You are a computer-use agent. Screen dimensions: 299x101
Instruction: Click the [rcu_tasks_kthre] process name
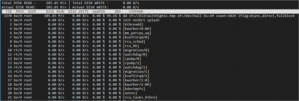point(140,97)
